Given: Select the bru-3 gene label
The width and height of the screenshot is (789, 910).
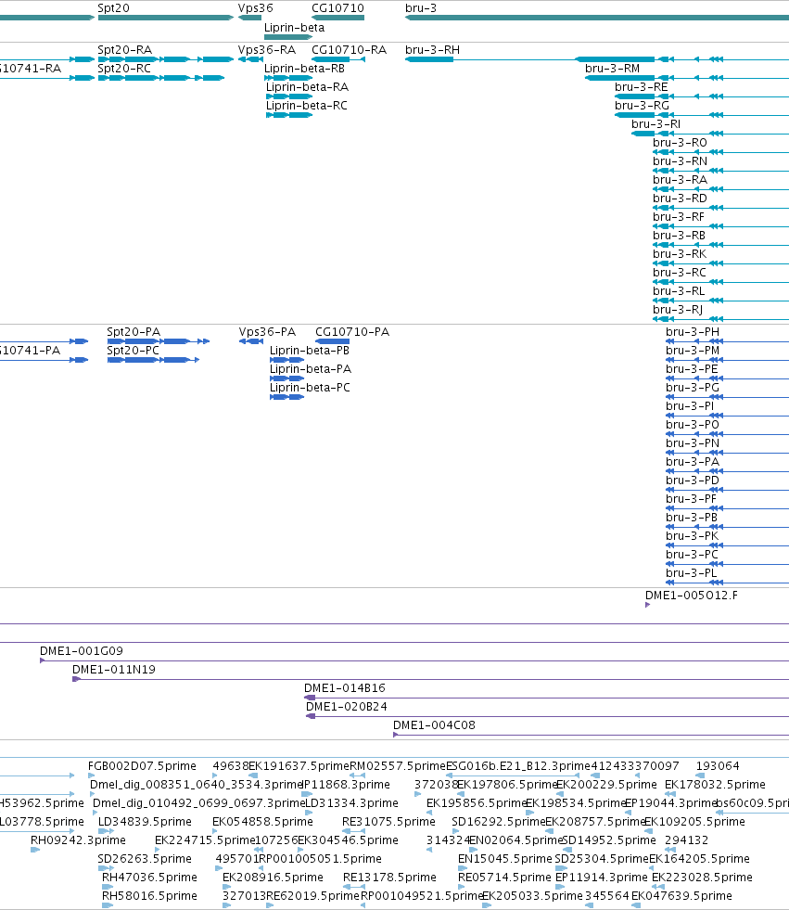Looking at the screenshot, I should pyautogui.click(x=421, y=8).
